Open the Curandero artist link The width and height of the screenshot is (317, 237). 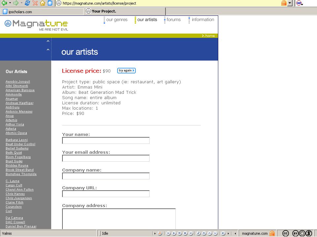click(14, 207)
